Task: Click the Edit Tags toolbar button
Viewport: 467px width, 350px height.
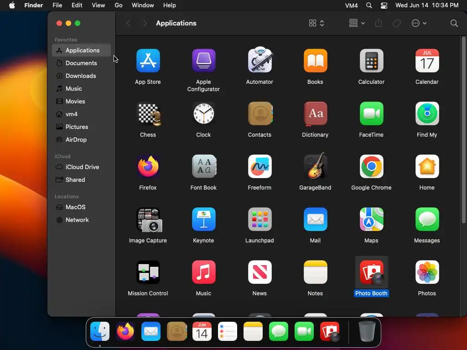Action: tap(397, 23)
